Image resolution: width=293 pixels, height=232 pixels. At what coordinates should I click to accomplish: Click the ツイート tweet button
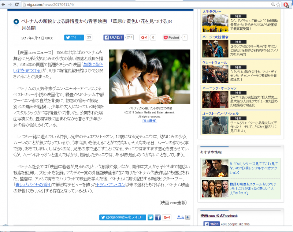pos(74,37)
